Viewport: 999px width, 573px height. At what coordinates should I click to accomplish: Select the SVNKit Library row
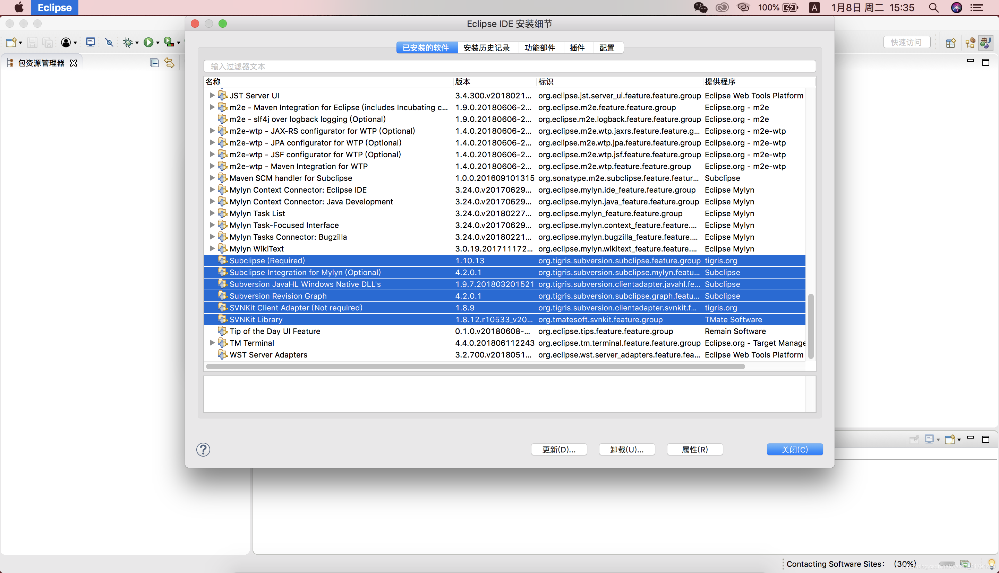tap(505, 319)
